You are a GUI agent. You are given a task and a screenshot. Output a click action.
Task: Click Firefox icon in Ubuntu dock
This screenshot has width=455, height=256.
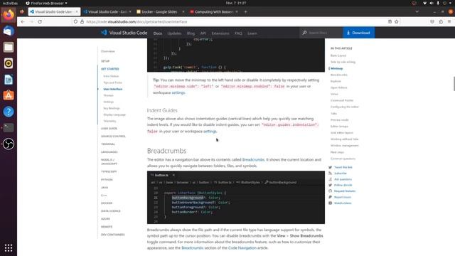click(9, 15)
